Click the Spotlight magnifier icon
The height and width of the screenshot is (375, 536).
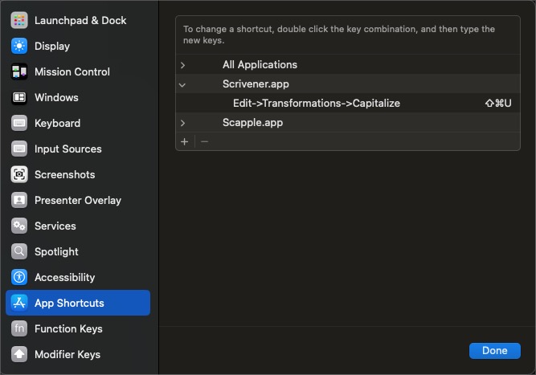19,251
